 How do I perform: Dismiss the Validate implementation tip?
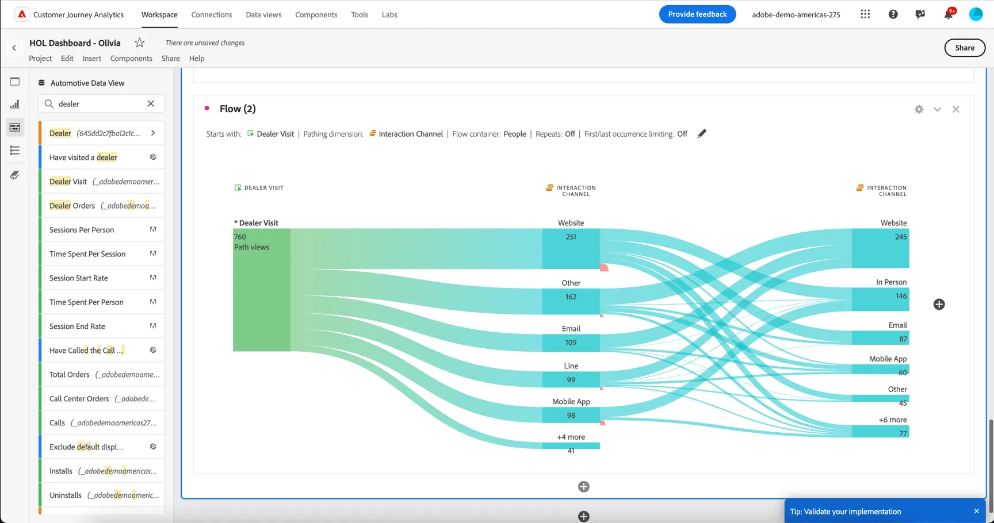click(x=976, y=511)
